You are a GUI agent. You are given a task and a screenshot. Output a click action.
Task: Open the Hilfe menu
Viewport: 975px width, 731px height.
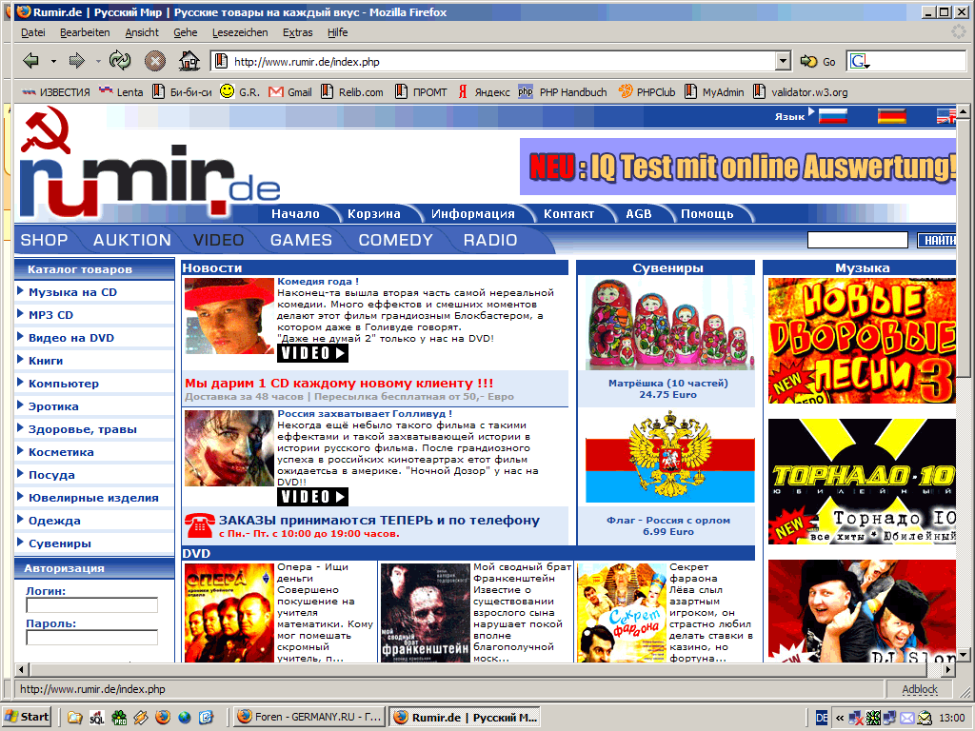coord(338,32)
